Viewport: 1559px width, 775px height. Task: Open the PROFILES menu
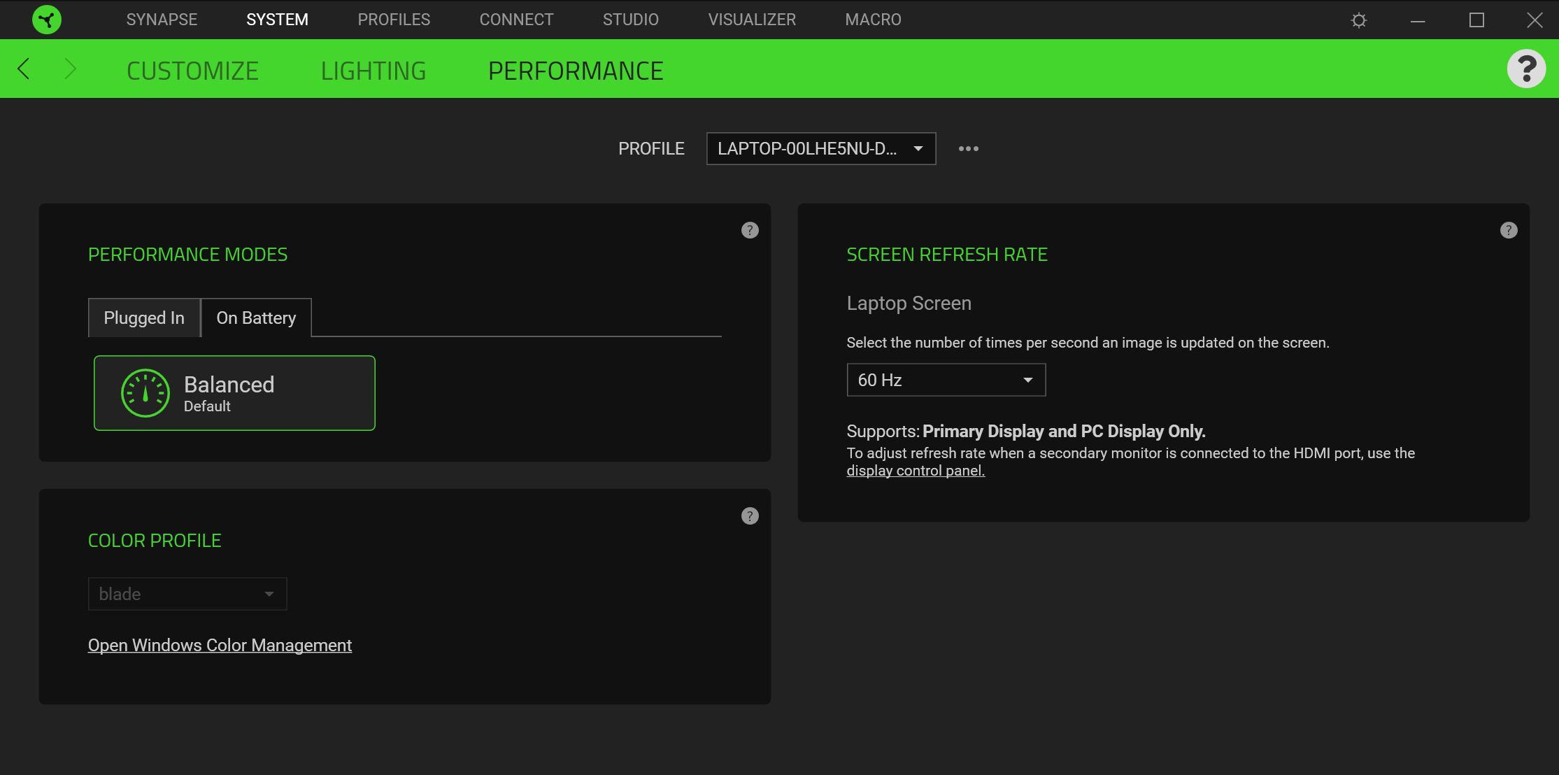coord(394,20)
